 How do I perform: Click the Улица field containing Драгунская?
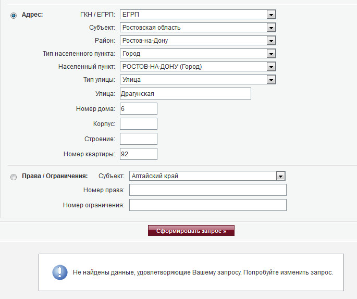coord(186,94)
